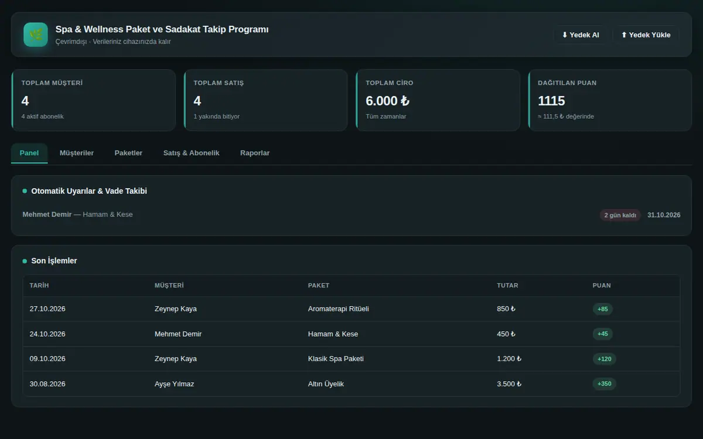This screenshot has height=439, width=703.
Task: Open the Satış & Abonelik tab
Action: pyautogui.click(x=192, y=153)
